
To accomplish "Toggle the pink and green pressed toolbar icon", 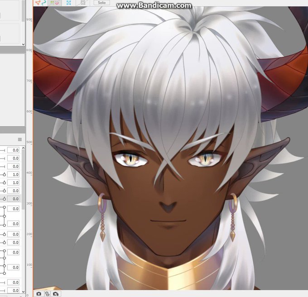I will [55, 3].
